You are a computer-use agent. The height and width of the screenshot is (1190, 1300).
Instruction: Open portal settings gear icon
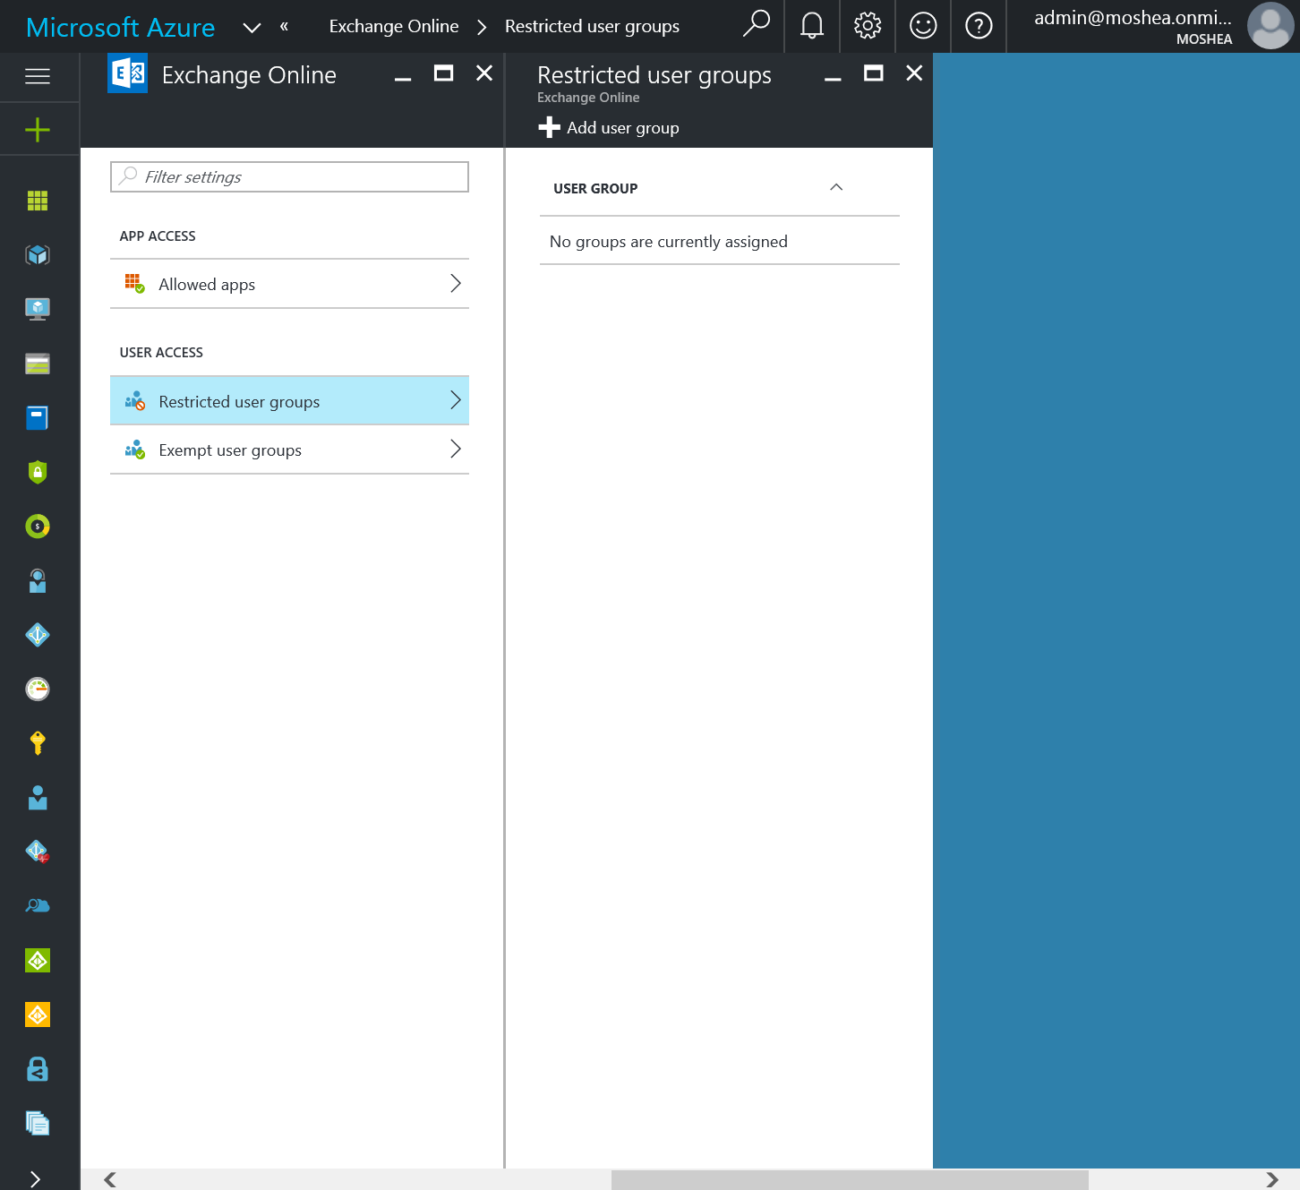tap(867, 26)
